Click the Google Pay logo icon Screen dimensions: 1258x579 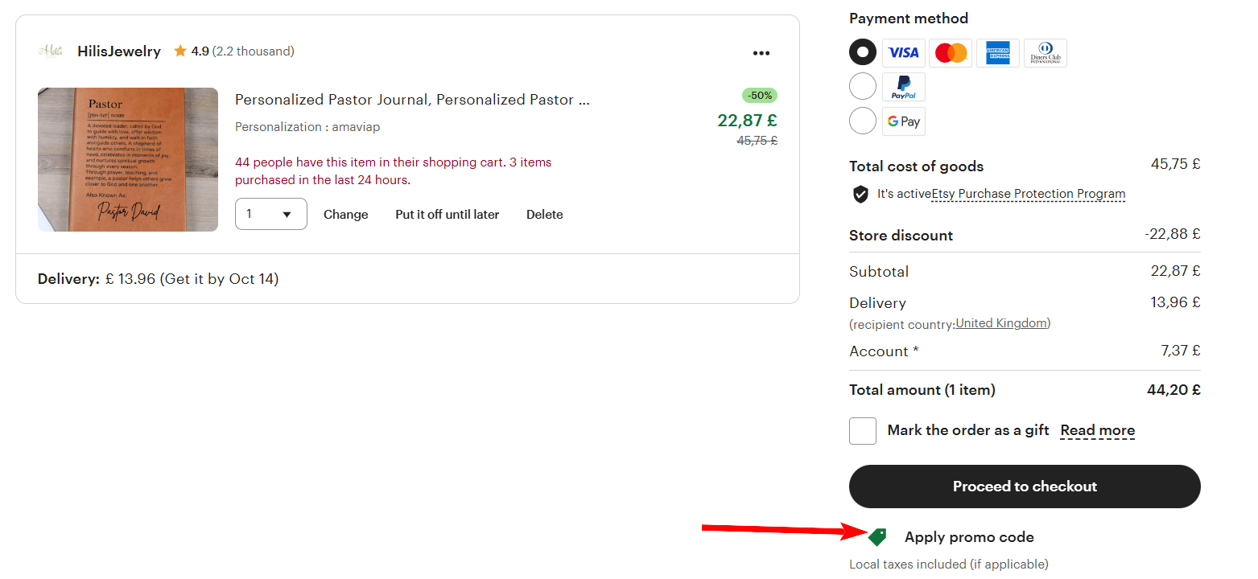click(904, 121)
